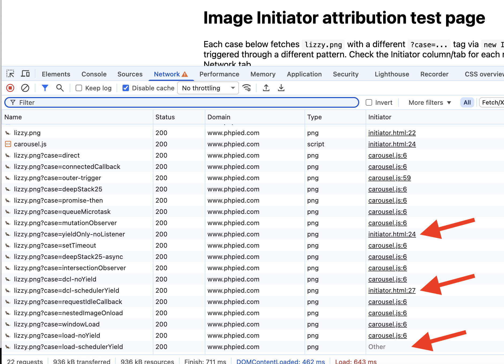This screenshot has width=504, height=364.
Task: Click the first lizzy.png row image icon
Action: click(8, 133)
